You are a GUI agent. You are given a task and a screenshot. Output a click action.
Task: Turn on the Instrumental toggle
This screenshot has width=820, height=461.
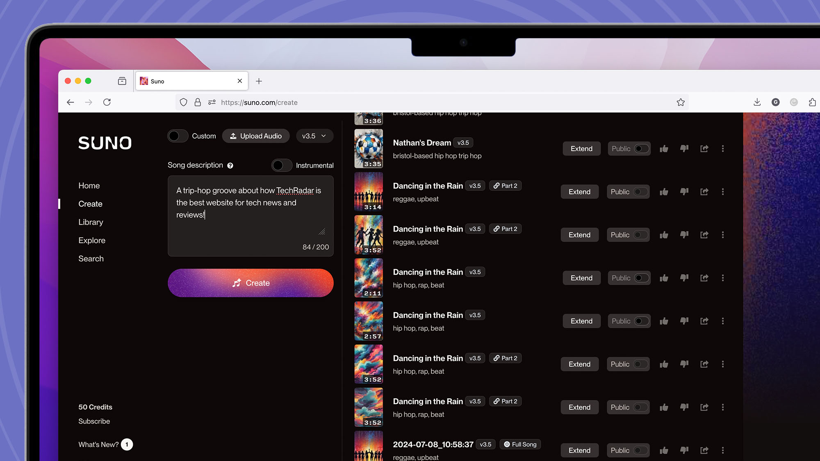click(282, 165)
